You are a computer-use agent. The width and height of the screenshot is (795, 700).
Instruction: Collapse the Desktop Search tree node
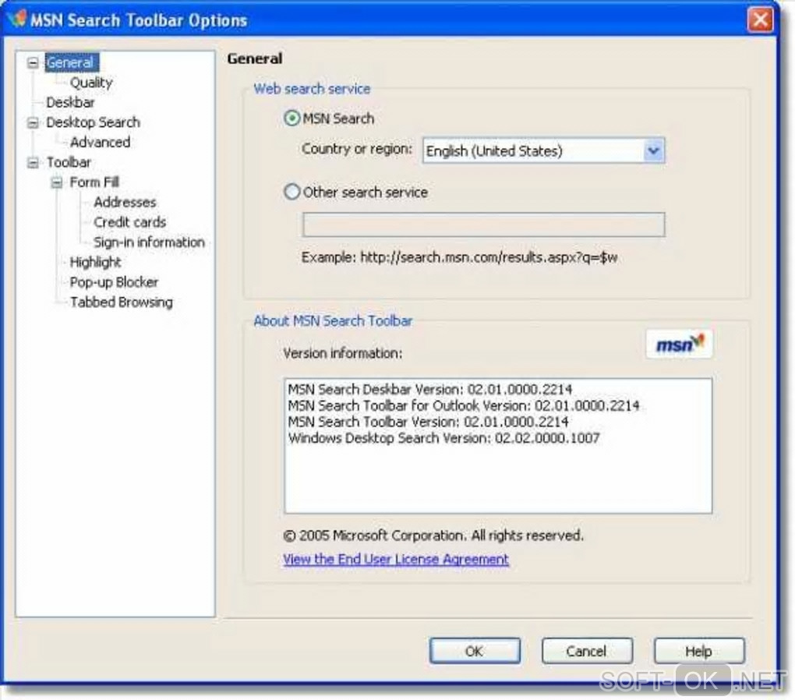tap(33, 122)
